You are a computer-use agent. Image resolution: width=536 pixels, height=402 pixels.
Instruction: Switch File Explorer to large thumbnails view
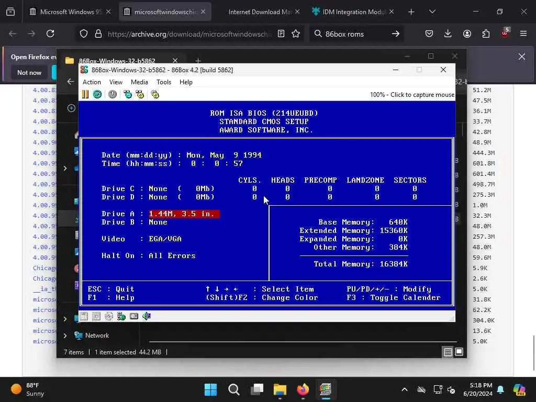click(459, 352)
